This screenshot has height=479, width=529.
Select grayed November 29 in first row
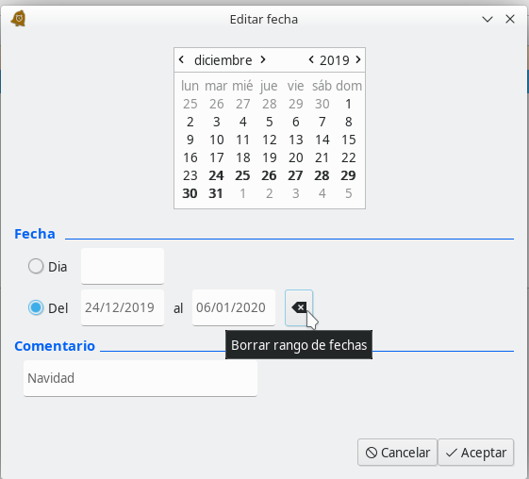pos(295,104)
